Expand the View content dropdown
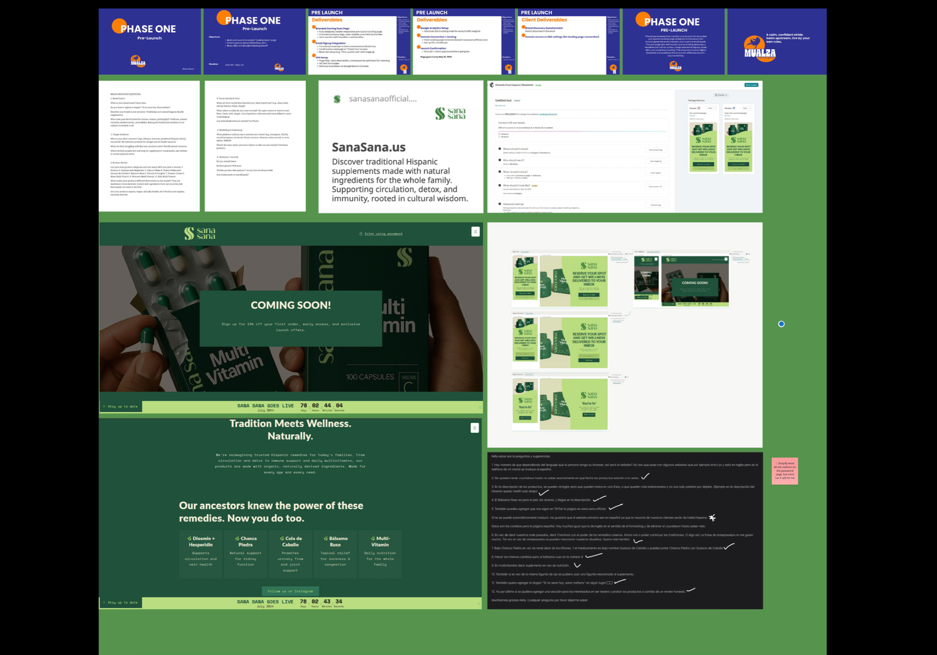 655,186
